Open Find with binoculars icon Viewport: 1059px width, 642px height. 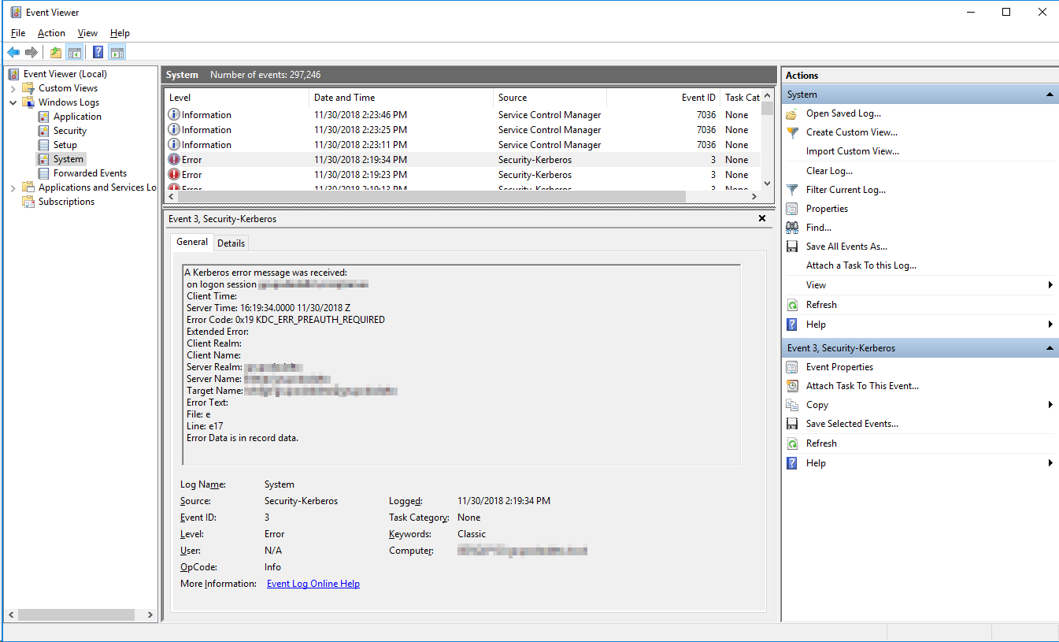pos(818,228)
